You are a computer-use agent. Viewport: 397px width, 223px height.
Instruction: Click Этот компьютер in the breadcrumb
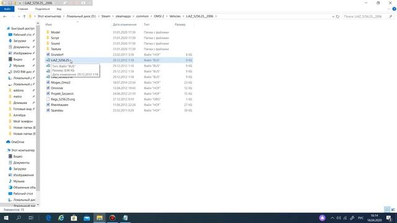pos(50,16)
